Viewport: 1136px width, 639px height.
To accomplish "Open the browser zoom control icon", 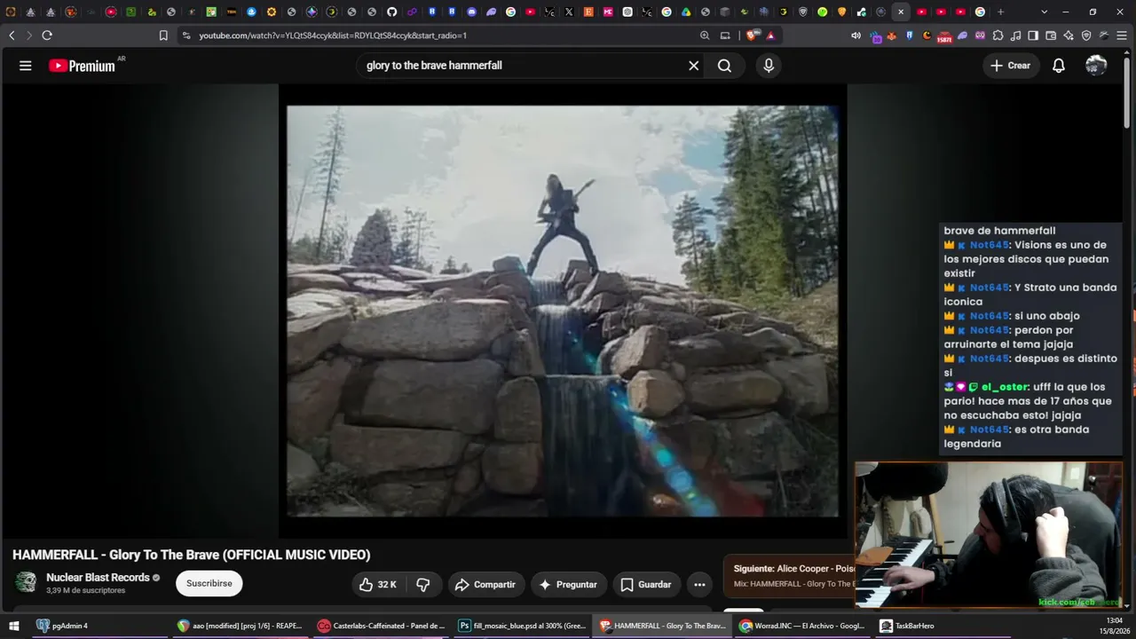I will click(x=705, y=35).
